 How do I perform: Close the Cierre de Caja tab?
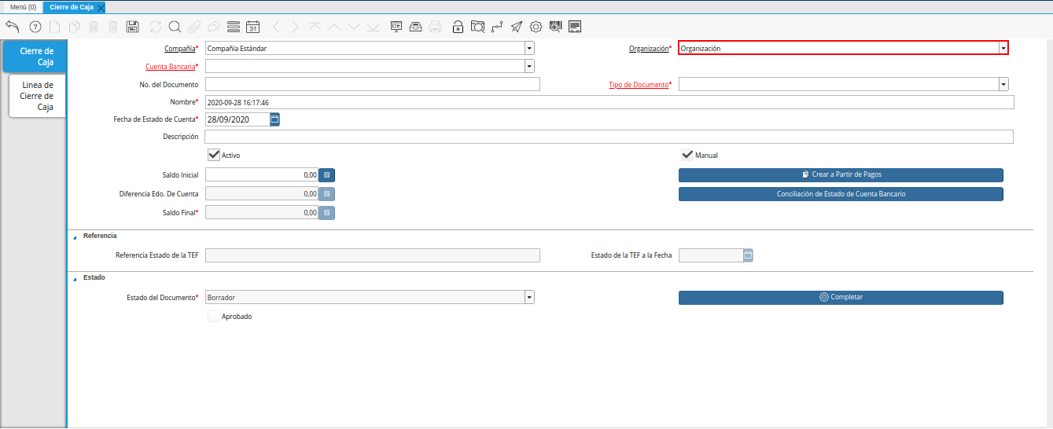(101, 7)
